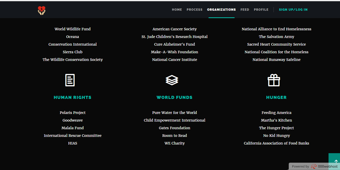Open the Sierra Club link

pyautogui.click(x=73, y=52)
